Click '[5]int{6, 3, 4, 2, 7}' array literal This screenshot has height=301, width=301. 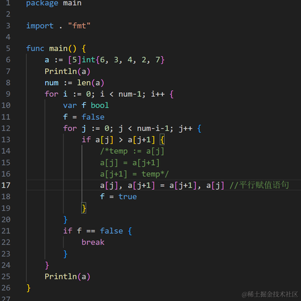point(116,60)
